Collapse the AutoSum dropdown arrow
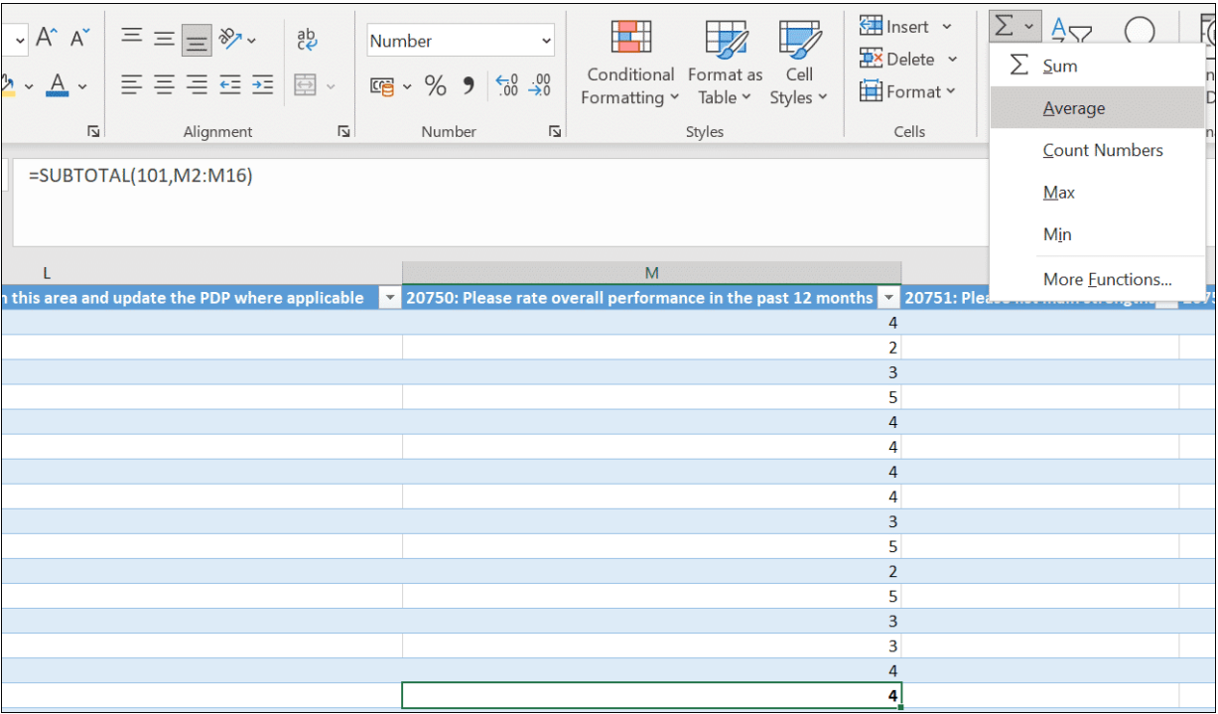 (1029, 27)
